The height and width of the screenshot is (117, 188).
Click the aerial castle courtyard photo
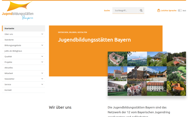pyautogui.click(x=118, y=59)
